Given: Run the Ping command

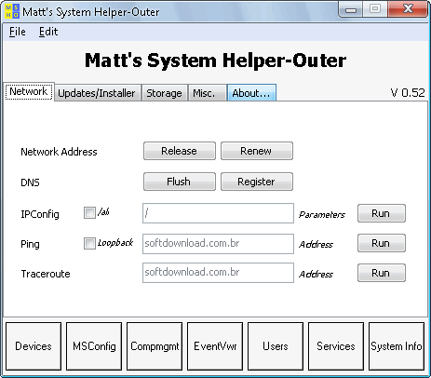Looking at the screenshot, I should [x=382, y=243].
